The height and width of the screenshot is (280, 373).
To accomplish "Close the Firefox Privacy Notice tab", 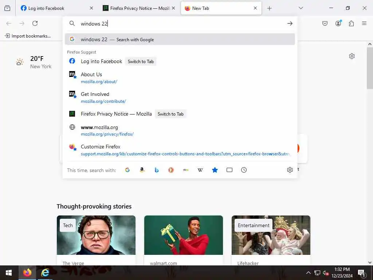I will [173, 8].
